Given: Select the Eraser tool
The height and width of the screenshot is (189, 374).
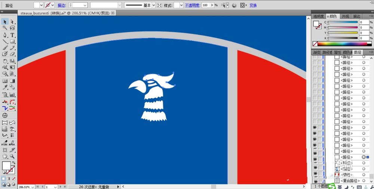Looking at the screenshot, I should point(12,54).
